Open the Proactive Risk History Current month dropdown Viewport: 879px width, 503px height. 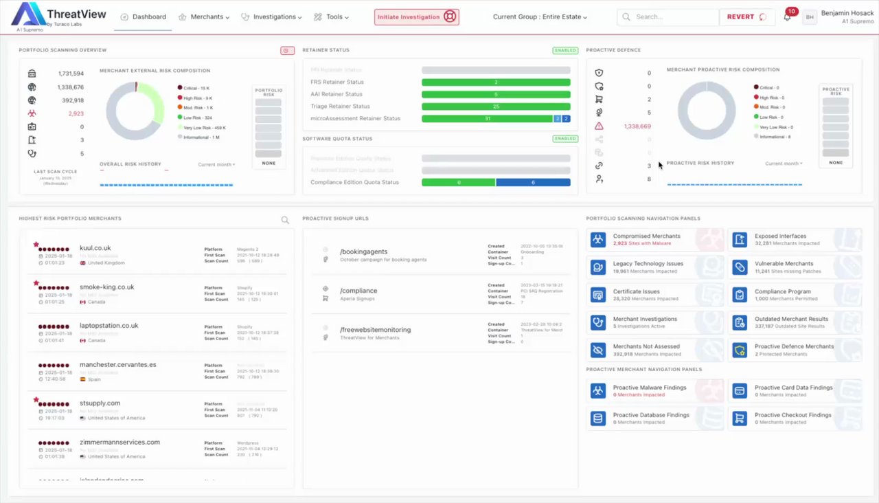(x=784, y=164)
